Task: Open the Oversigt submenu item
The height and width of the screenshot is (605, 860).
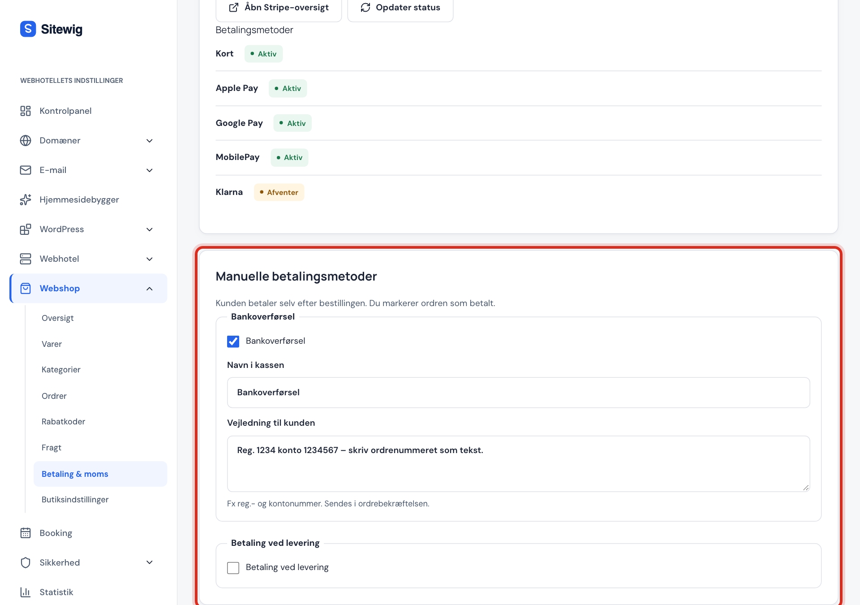Action: pyautogui.click(x=57, y=318)
